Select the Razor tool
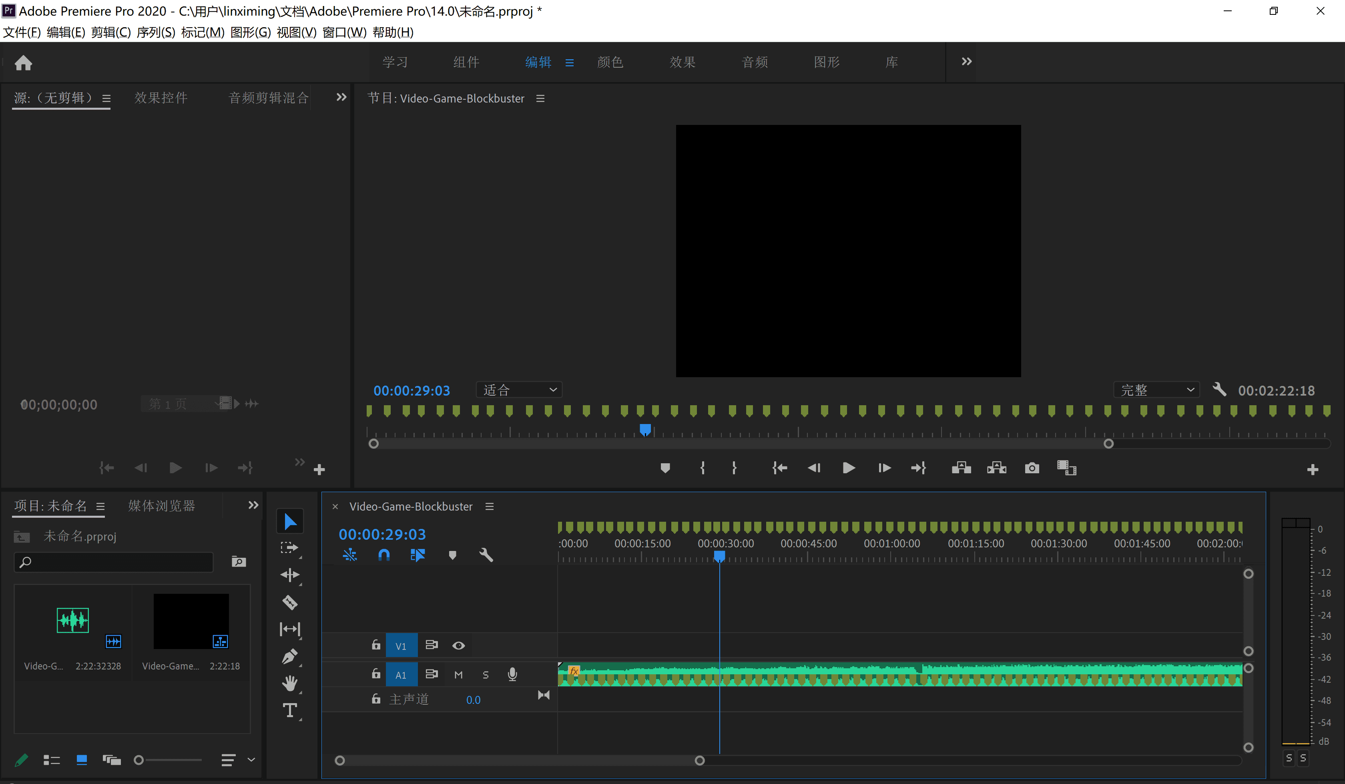The image size is (1345, 784). [x=290, y=603]
